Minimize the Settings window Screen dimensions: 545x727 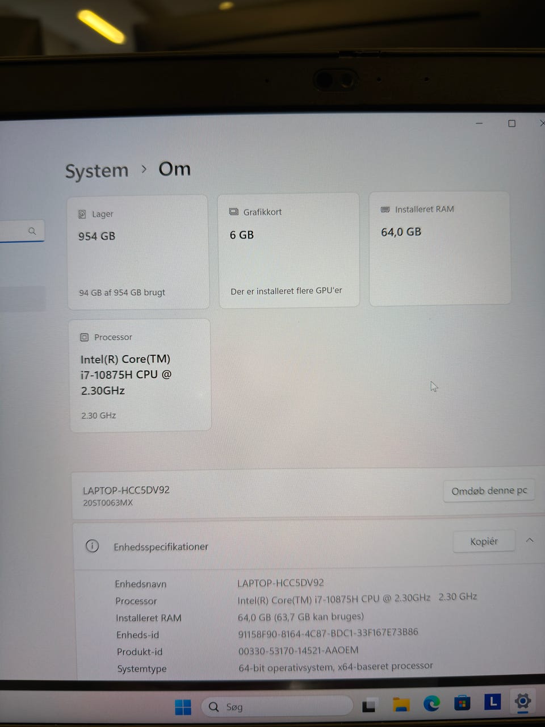point(479,123)
